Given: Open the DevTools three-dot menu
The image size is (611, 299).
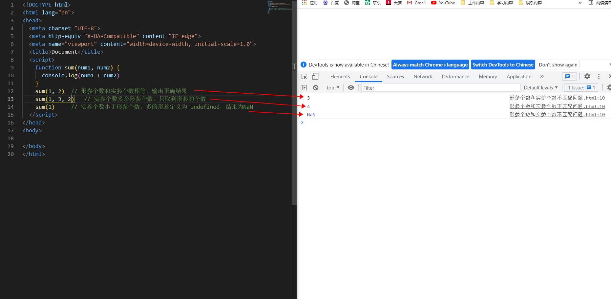Looking at the screenshot, I should point(599,76).
